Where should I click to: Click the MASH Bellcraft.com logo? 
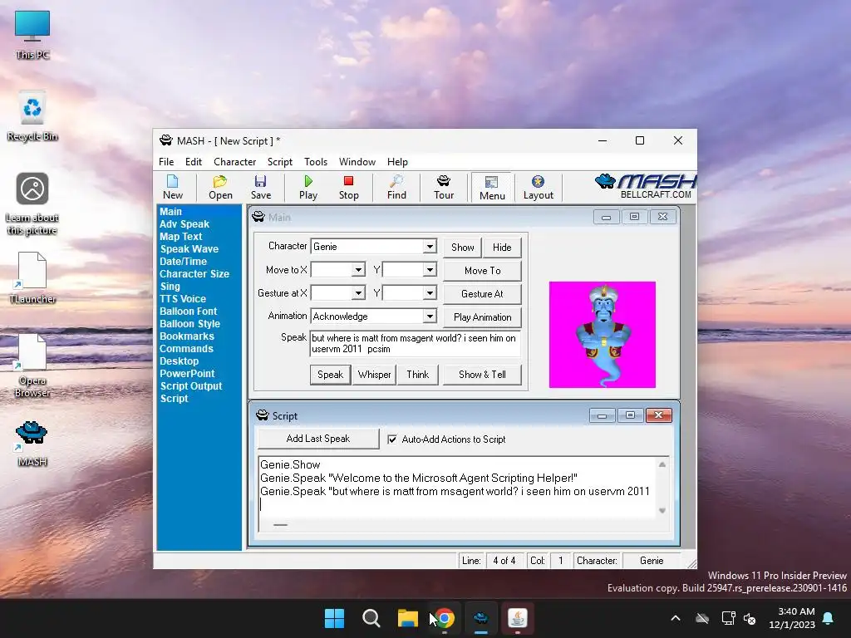(645, 187)
